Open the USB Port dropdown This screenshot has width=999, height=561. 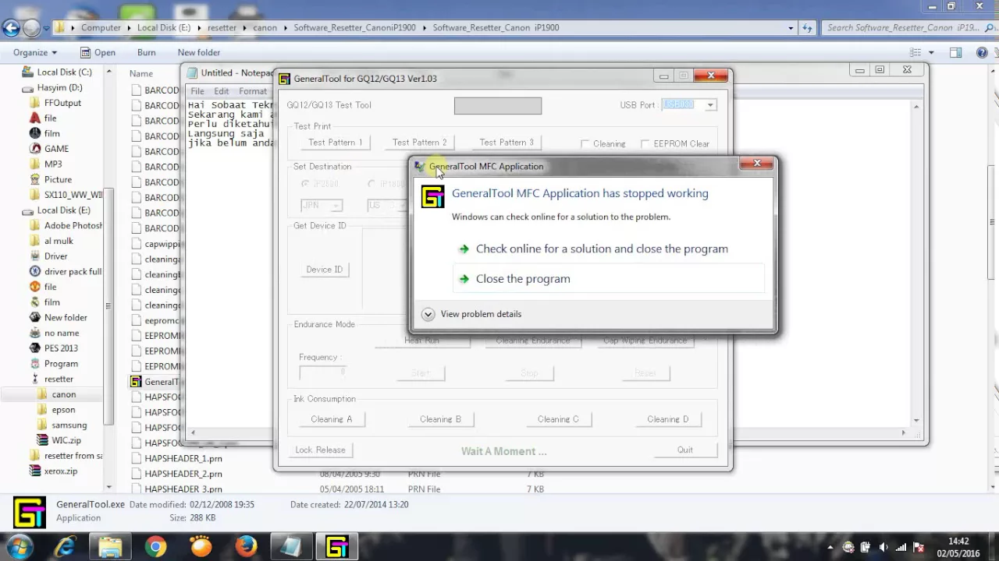709,104
